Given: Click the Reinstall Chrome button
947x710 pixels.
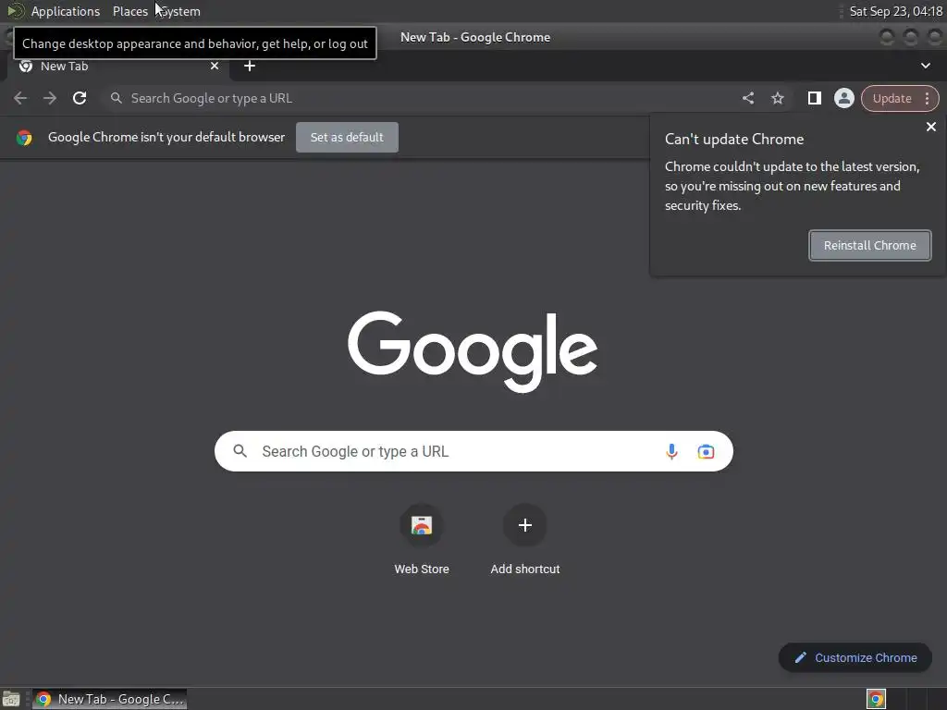Looking at the screenshot, I should click(x=869, y=246).
